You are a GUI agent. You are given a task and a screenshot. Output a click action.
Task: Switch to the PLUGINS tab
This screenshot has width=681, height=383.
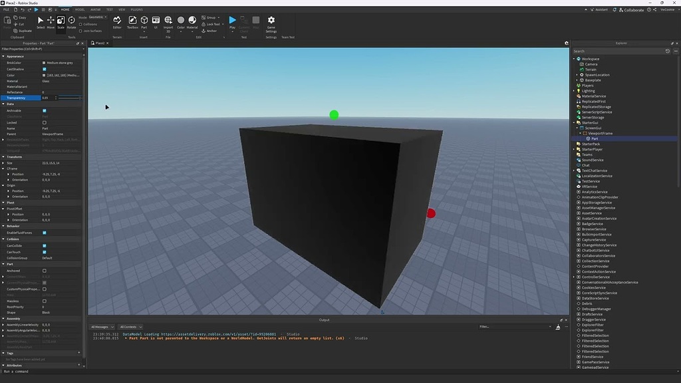(137, 9)
